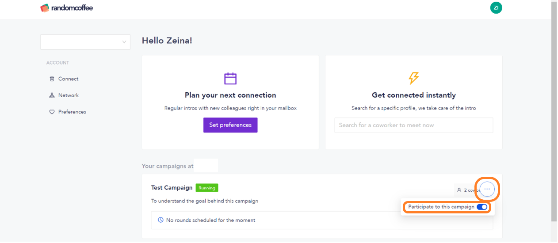Image resolution: width=558 pixels, height=243 pixels.
Task: Expand the organization dropdown in sidebar
Action: (85, 42)
